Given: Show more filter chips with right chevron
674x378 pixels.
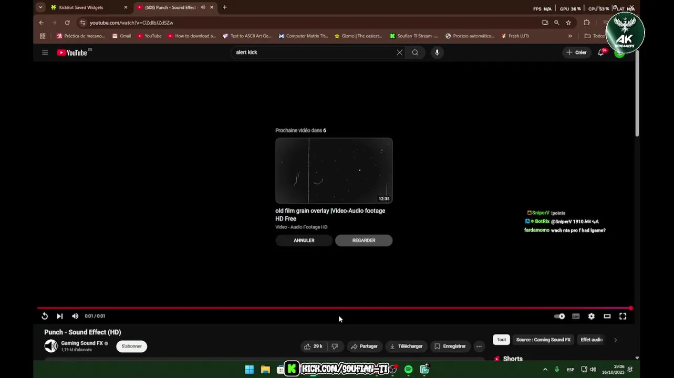Looking at the screenshot, I should 616,340.
